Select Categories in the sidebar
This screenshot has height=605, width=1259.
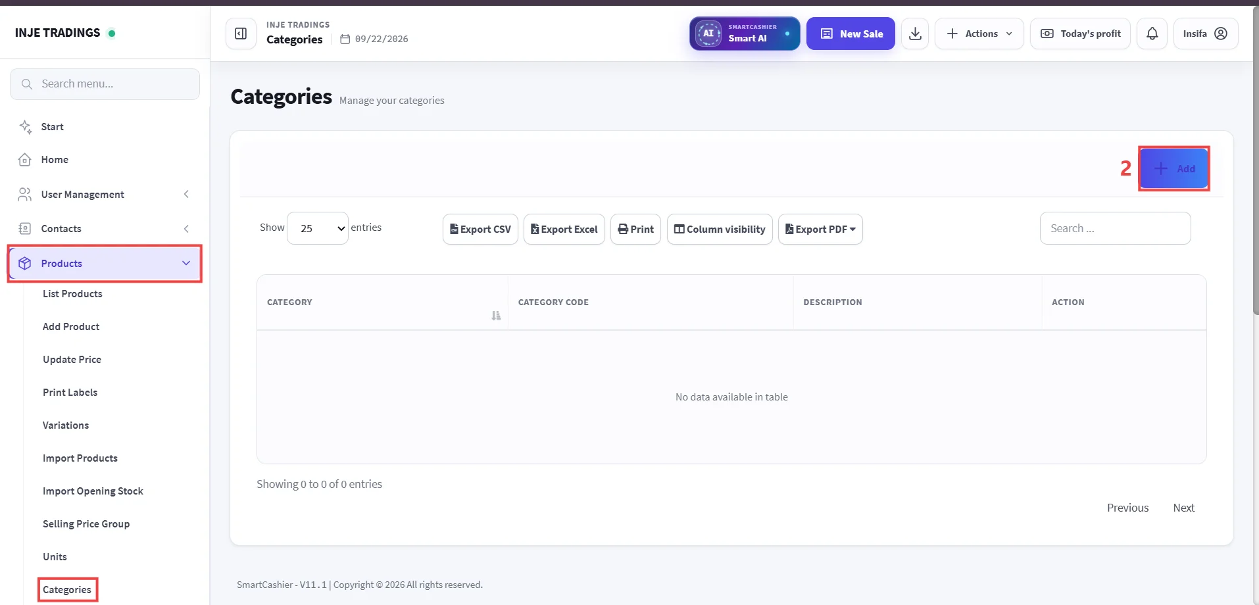[67, 590]
